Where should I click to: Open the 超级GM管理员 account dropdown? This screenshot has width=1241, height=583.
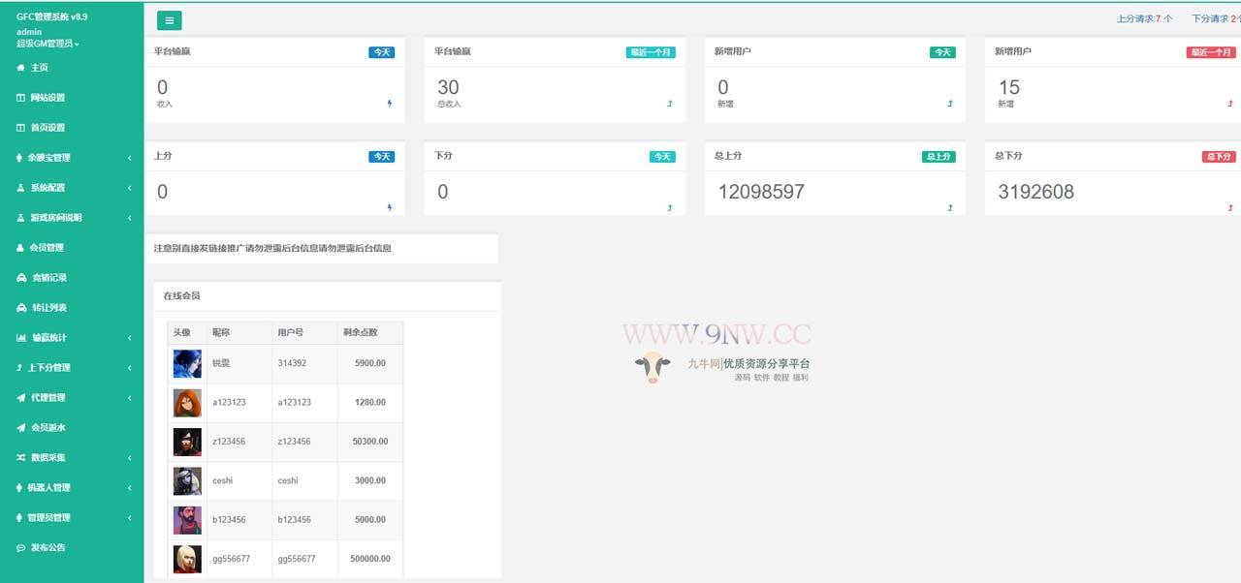click(48, 44)
